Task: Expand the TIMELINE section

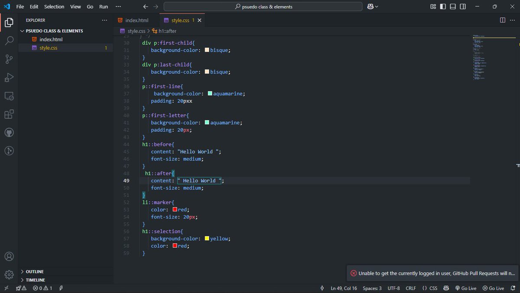Action: pos(35,280)
